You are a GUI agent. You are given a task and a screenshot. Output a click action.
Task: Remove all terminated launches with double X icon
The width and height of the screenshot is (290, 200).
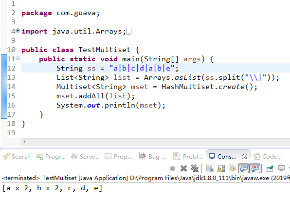pos(195,168)
